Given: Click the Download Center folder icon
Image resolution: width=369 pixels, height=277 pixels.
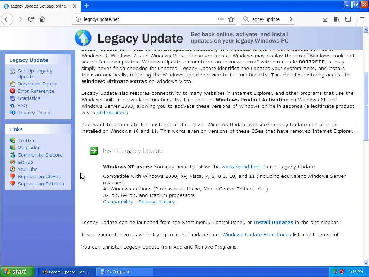Looking at the screenshot, I should coord(13,84).
